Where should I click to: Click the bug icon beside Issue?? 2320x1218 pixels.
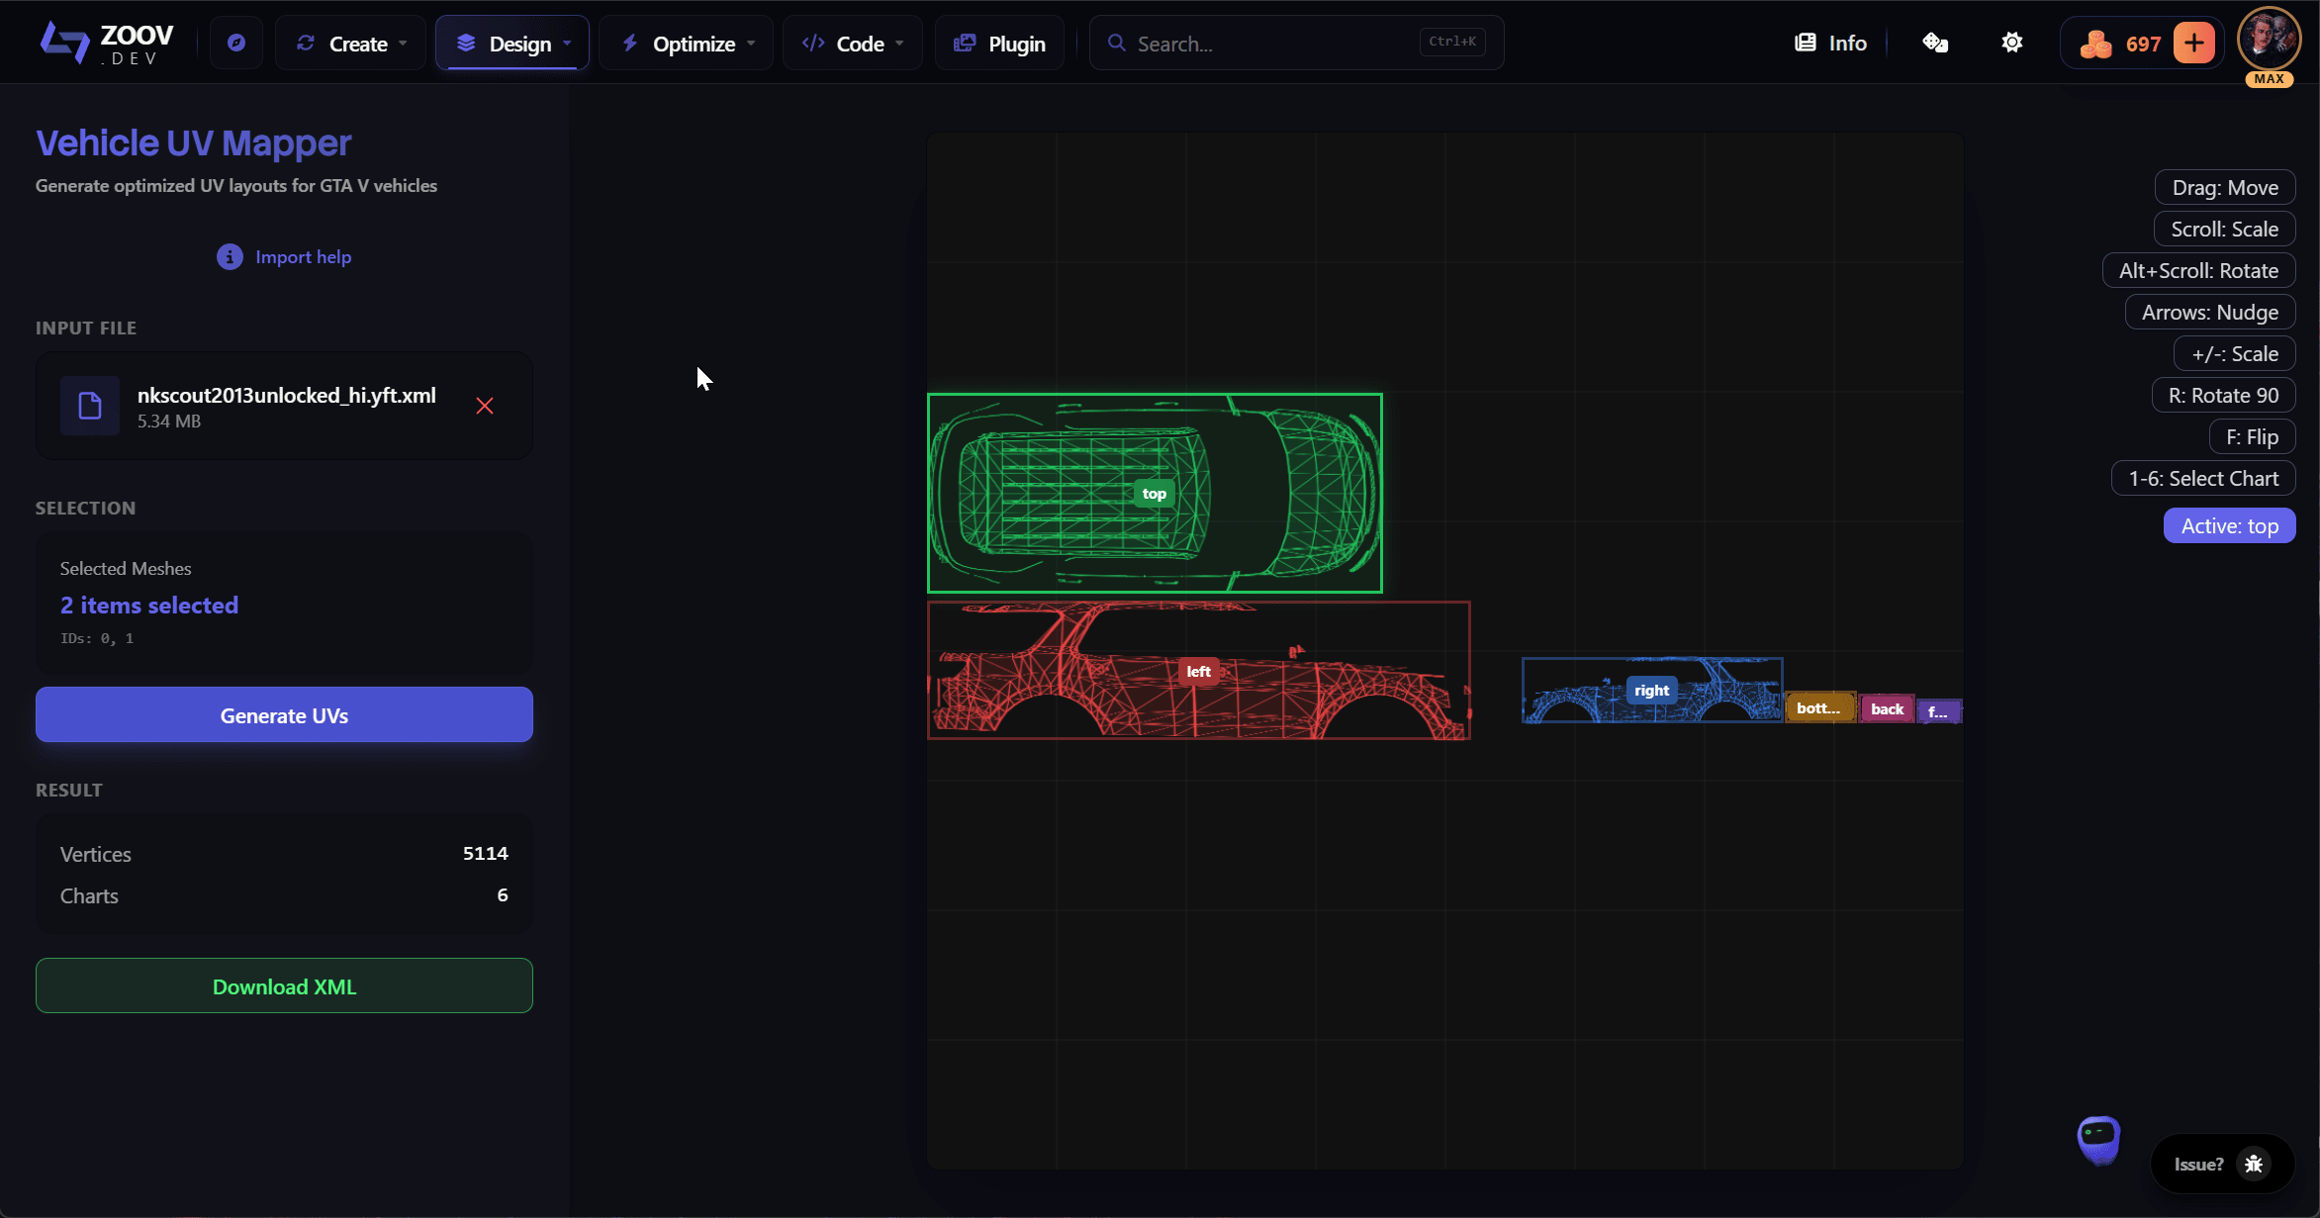click(2255, 1164)
